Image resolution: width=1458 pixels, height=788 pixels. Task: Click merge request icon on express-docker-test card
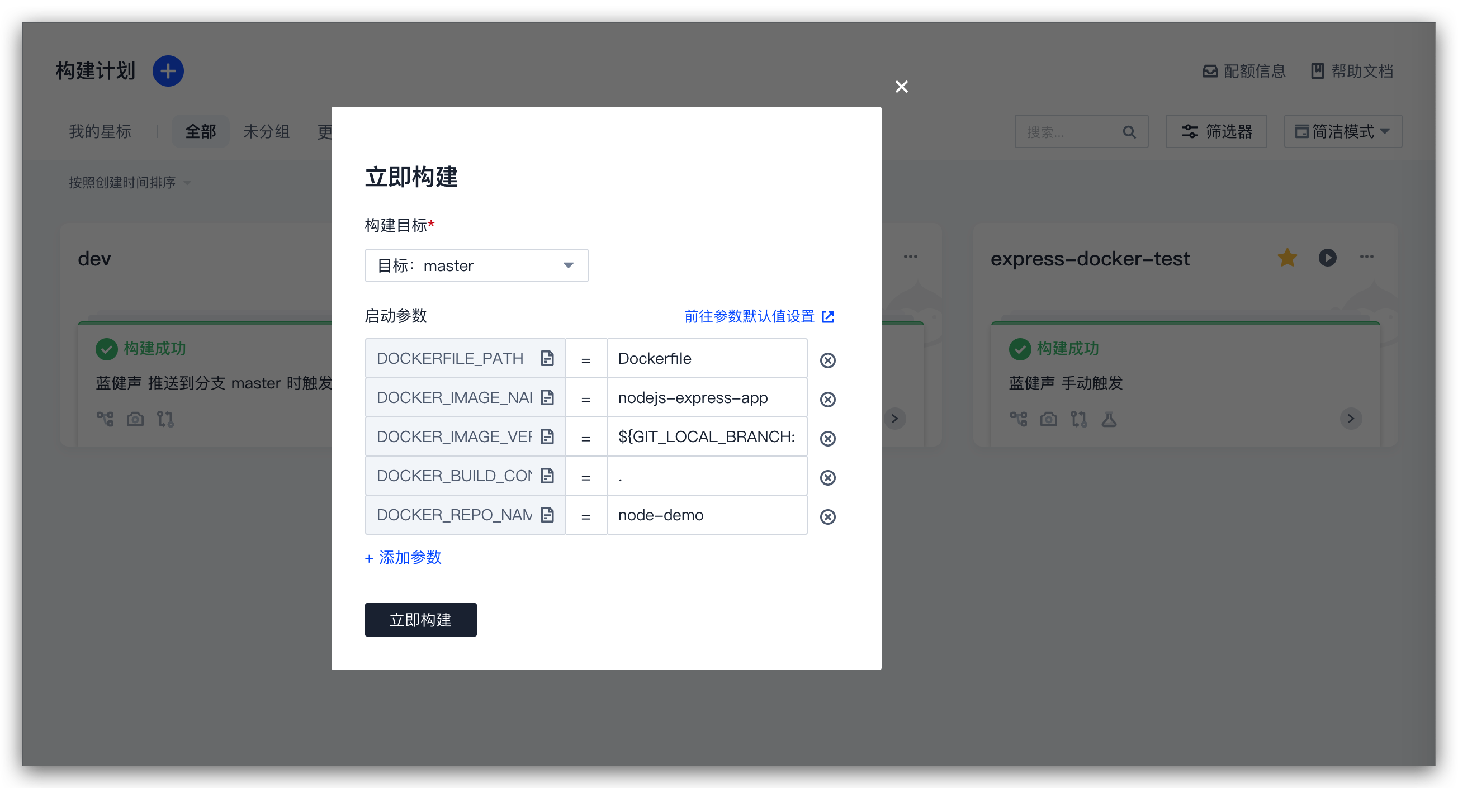[1079, 419]
